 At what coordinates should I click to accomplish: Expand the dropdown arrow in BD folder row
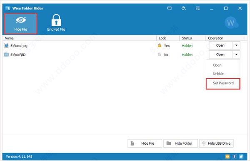click(236, 54)
